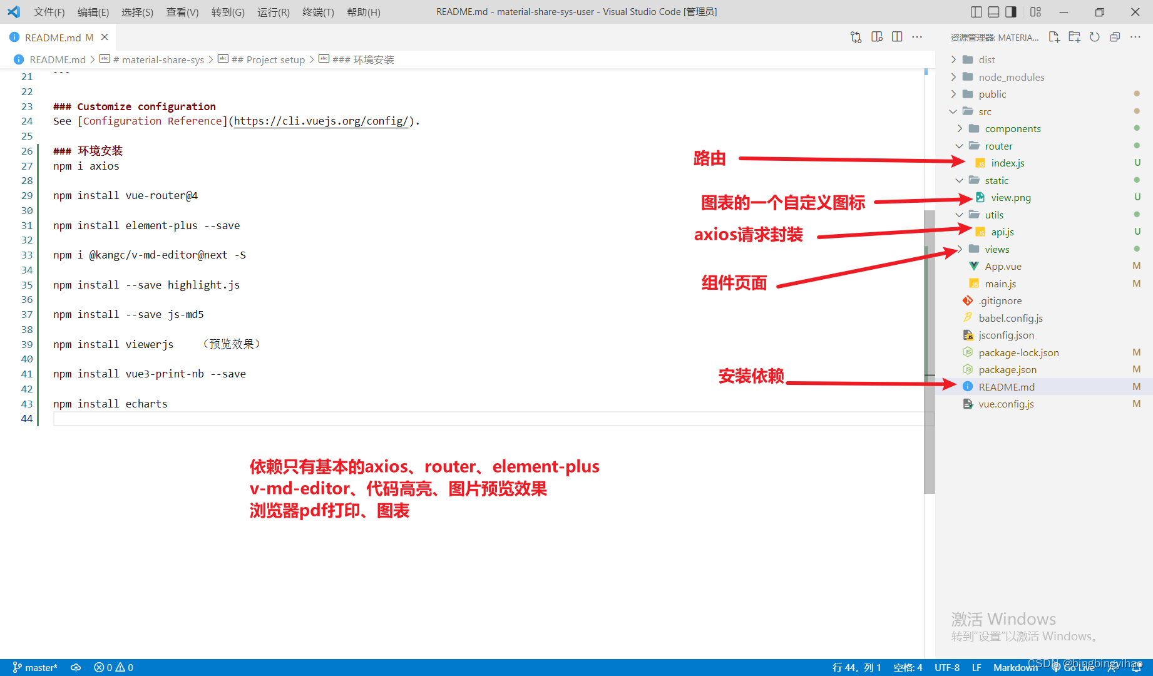Refresh the file explorer

(x=1094, y=37)
